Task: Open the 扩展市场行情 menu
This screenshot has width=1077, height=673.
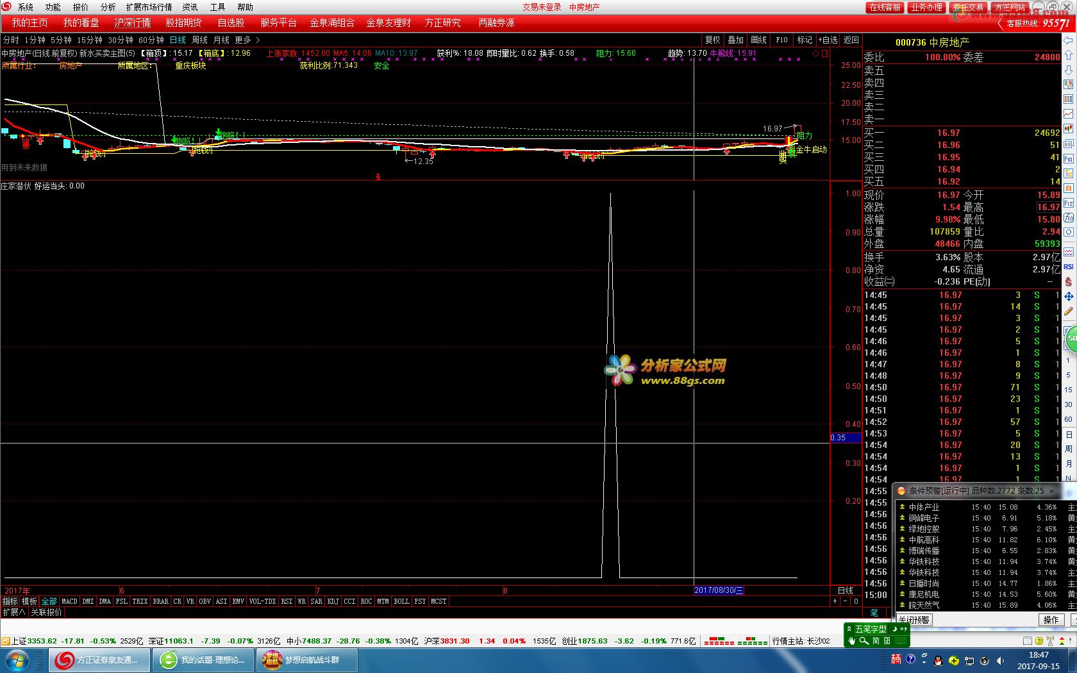Action: [x=149, y=7]
